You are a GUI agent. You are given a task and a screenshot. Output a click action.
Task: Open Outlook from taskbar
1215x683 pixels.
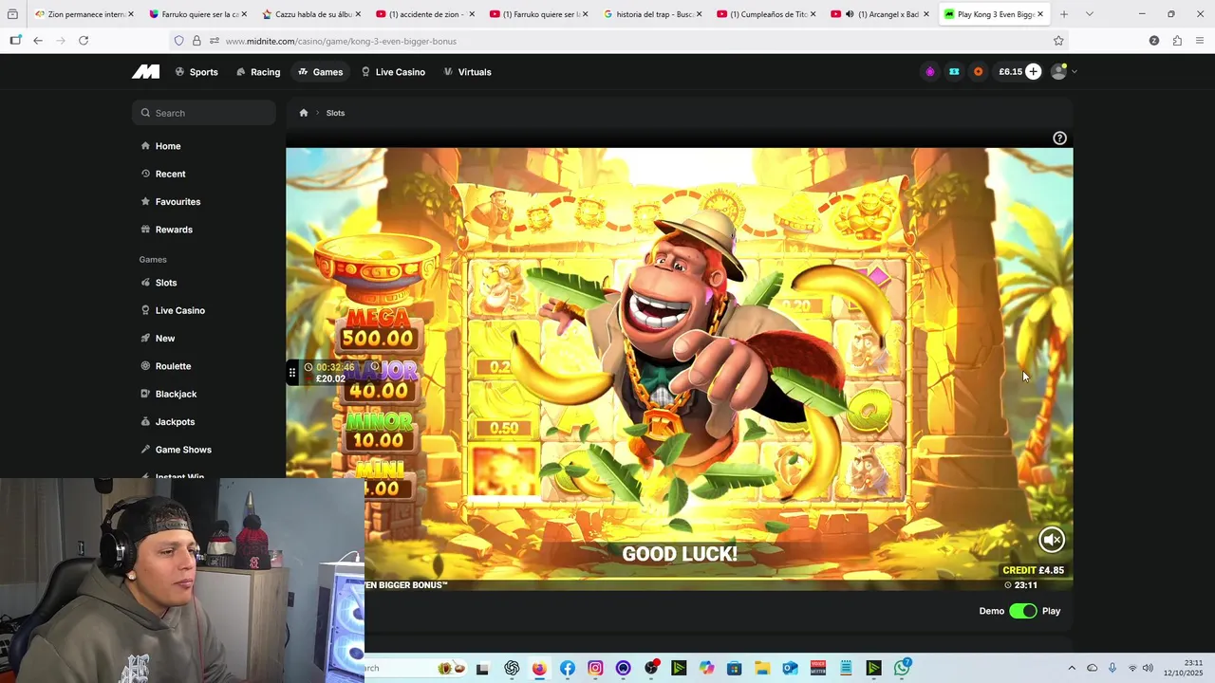point(790,668)
